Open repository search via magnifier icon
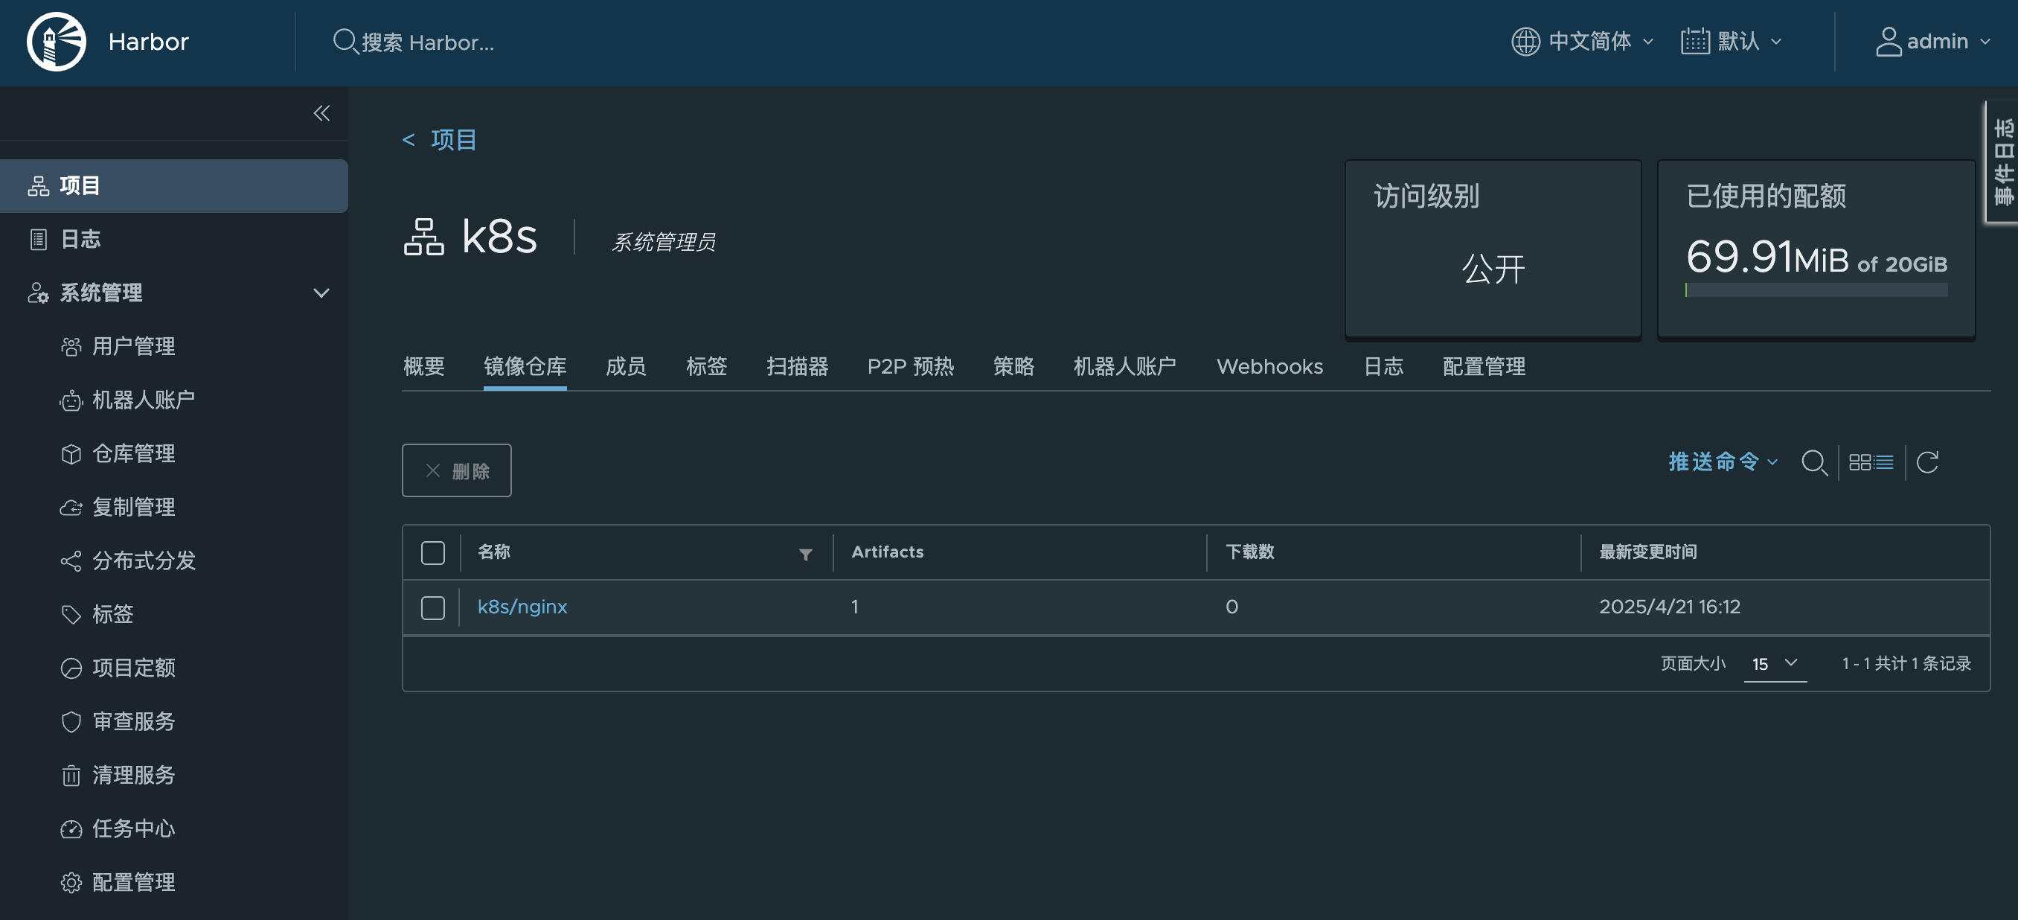 [x=1814, y=462]
